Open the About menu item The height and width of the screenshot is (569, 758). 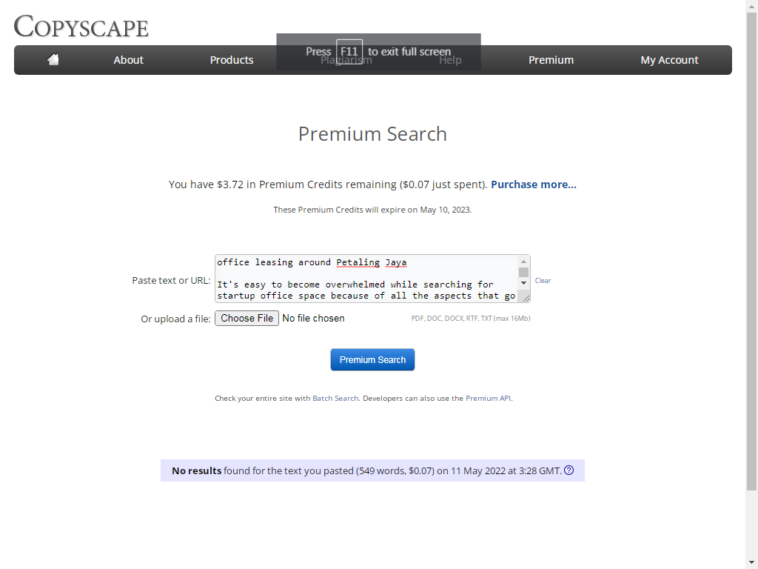point(128,60)
